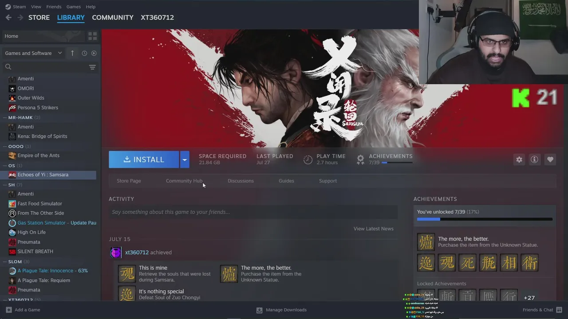Select Kena: Bridge of Spirits
The height and width of the screenshot is (319, 568).
tap(43, 136)
